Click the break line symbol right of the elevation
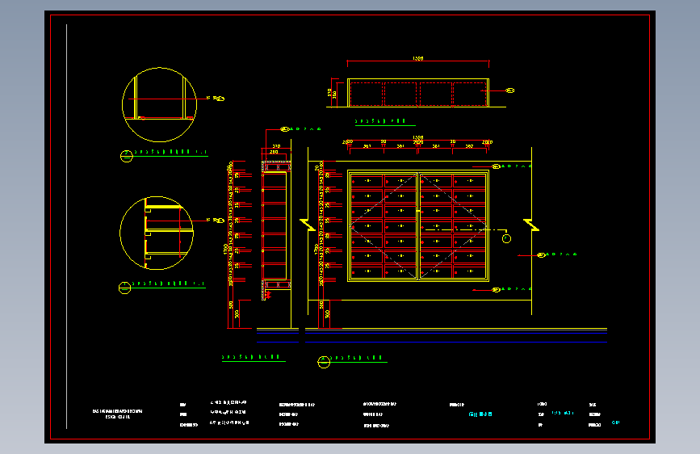The height and width of the screenshot is (454, 700). tap(531, 225)
